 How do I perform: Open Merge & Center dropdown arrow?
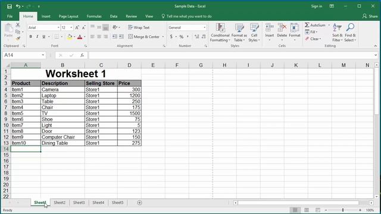(x=163, y=37)
